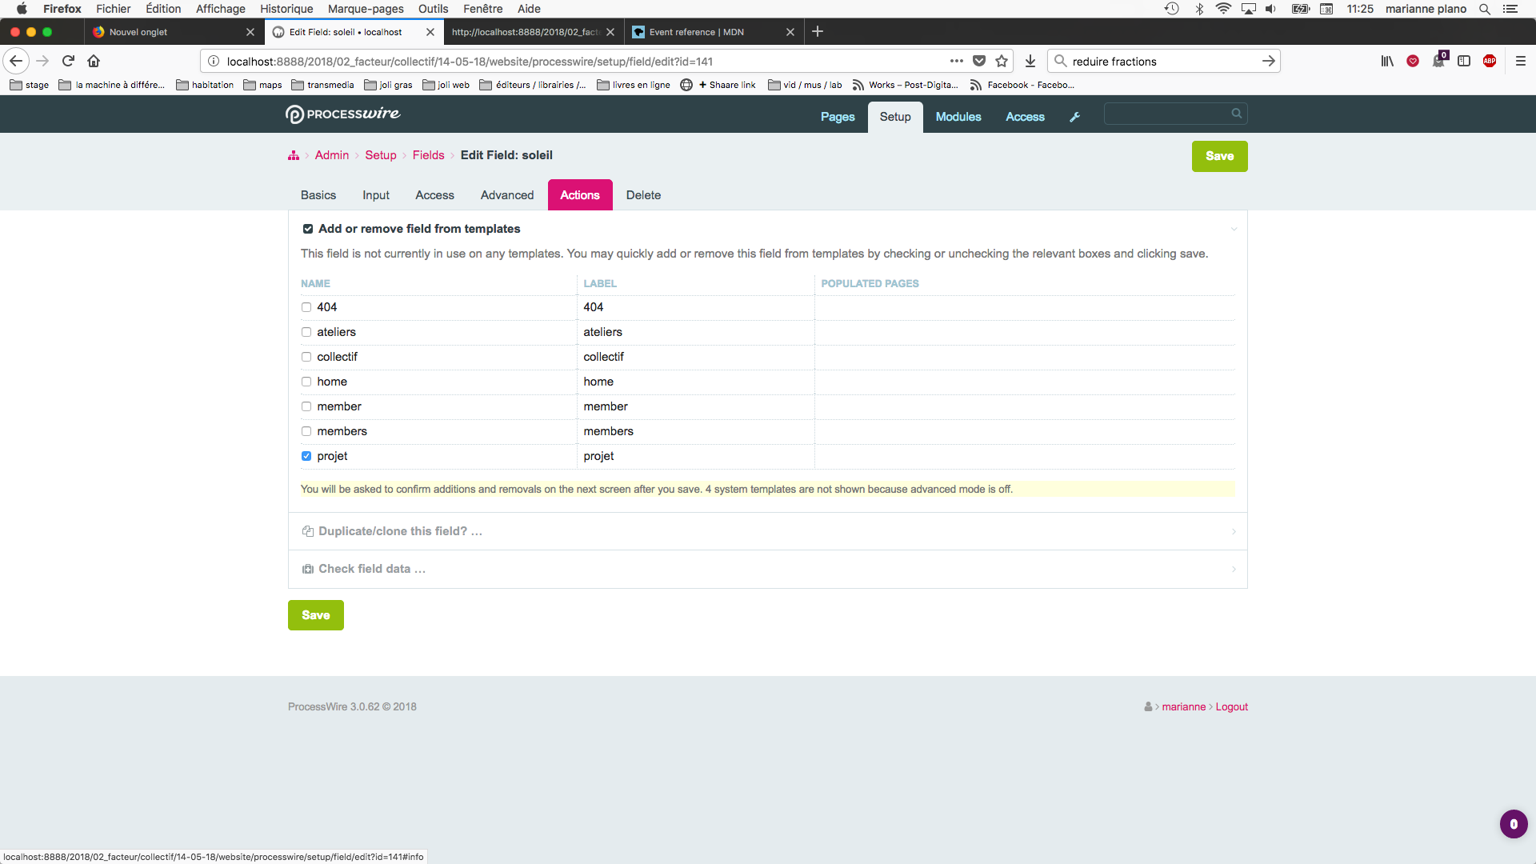Click the wrench tools icon in navigation
Viewport: 1536px width, 864px height.
[x=1074, y=117]
